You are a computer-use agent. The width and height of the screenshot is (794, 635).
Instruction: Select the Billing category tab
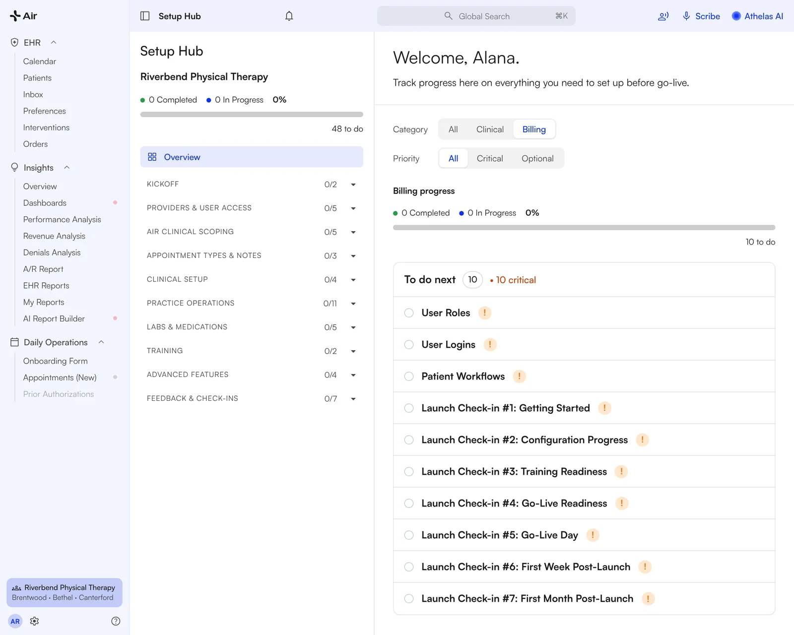[x=534, y=129]
